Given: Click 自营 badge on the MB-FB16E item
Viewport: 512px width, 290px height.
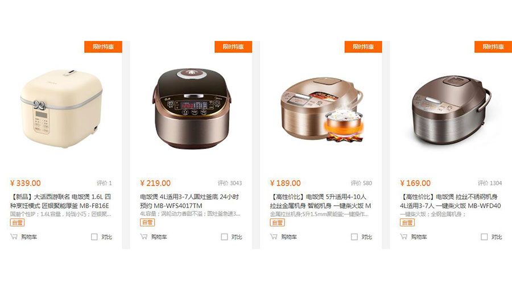Looking at the screenshot, I should (x=17, y=222).
